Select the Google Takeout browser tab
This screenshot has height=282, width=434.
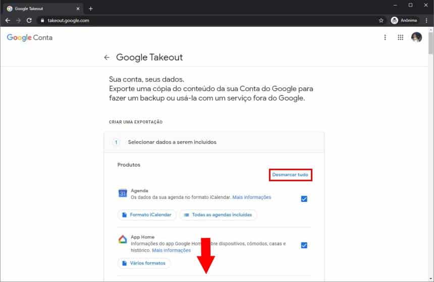tap(43, 9)
